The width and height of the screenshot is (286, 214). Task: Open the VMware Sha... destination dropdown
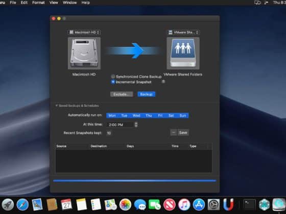(183, 33)
